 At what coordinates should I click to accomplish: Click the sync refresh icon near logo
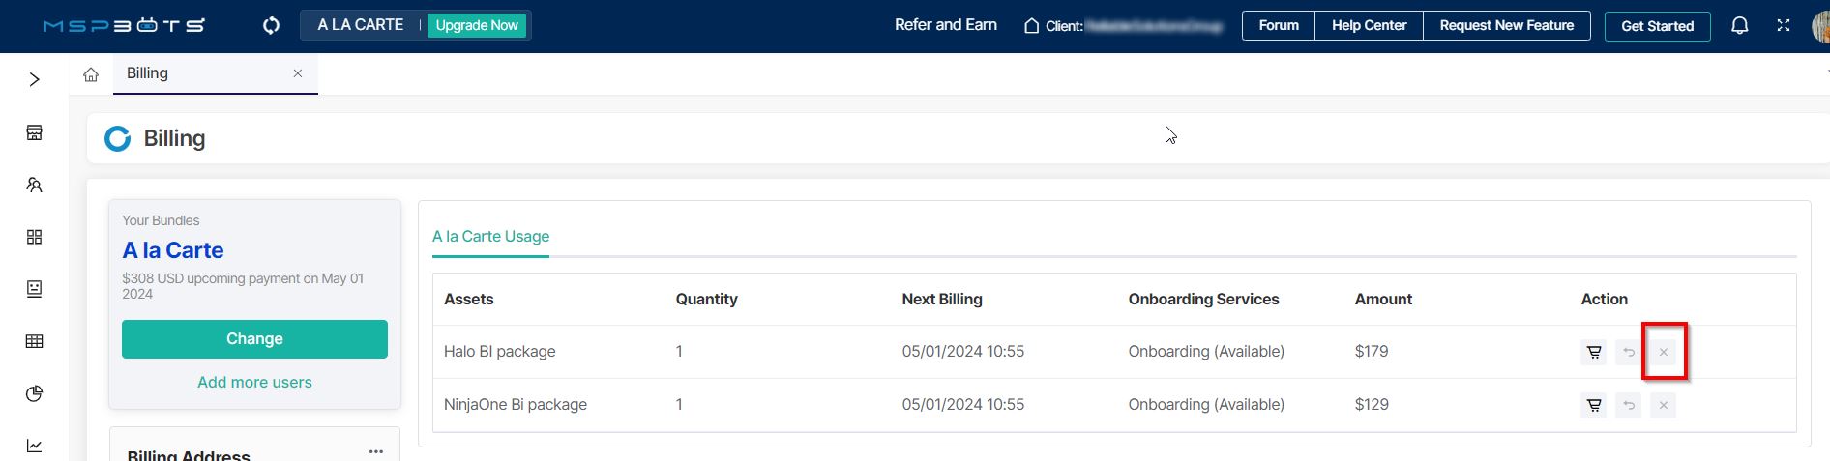click(x=272, y=26)
